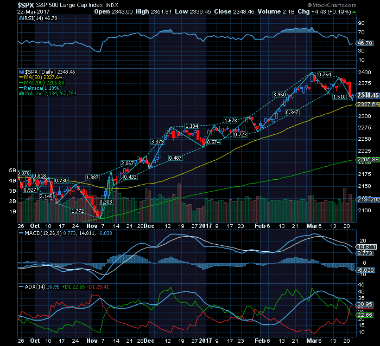Click the 0.487 retracement label

click(175, 158)
